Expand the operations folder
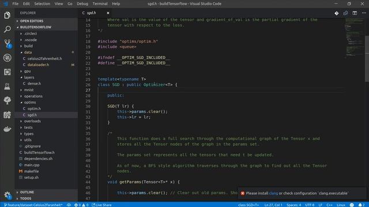This screenshot has height=207, width=369. [x=46, y=96]
